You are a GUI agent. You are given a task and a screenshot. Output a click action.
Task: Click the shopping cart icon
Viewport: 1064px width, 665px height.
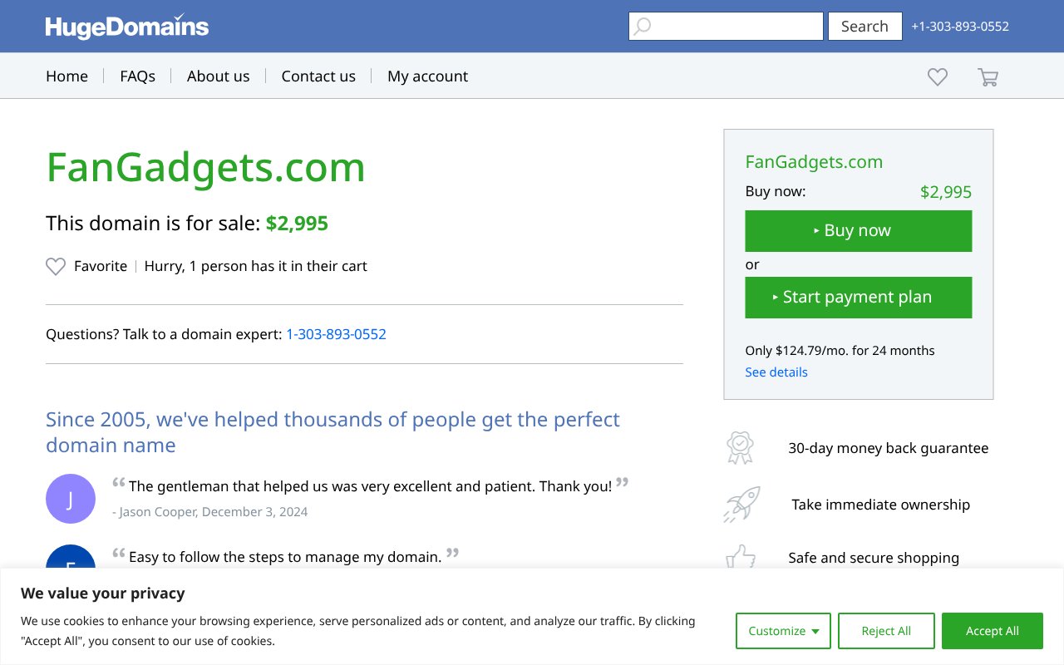(x=988, y=76)
